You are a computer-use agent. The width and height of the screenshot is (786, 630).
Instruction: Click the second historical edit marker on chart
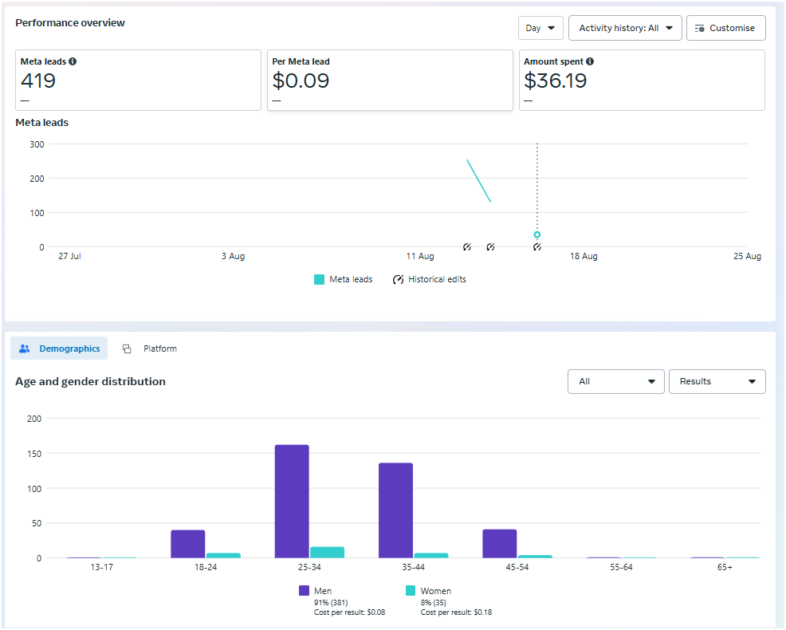pos(490,247)
